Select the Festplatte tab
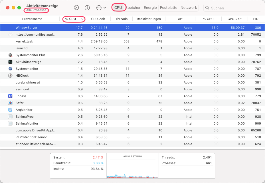Screen dimensions: 265x183 pyautogui.click(x=168, y=8)
